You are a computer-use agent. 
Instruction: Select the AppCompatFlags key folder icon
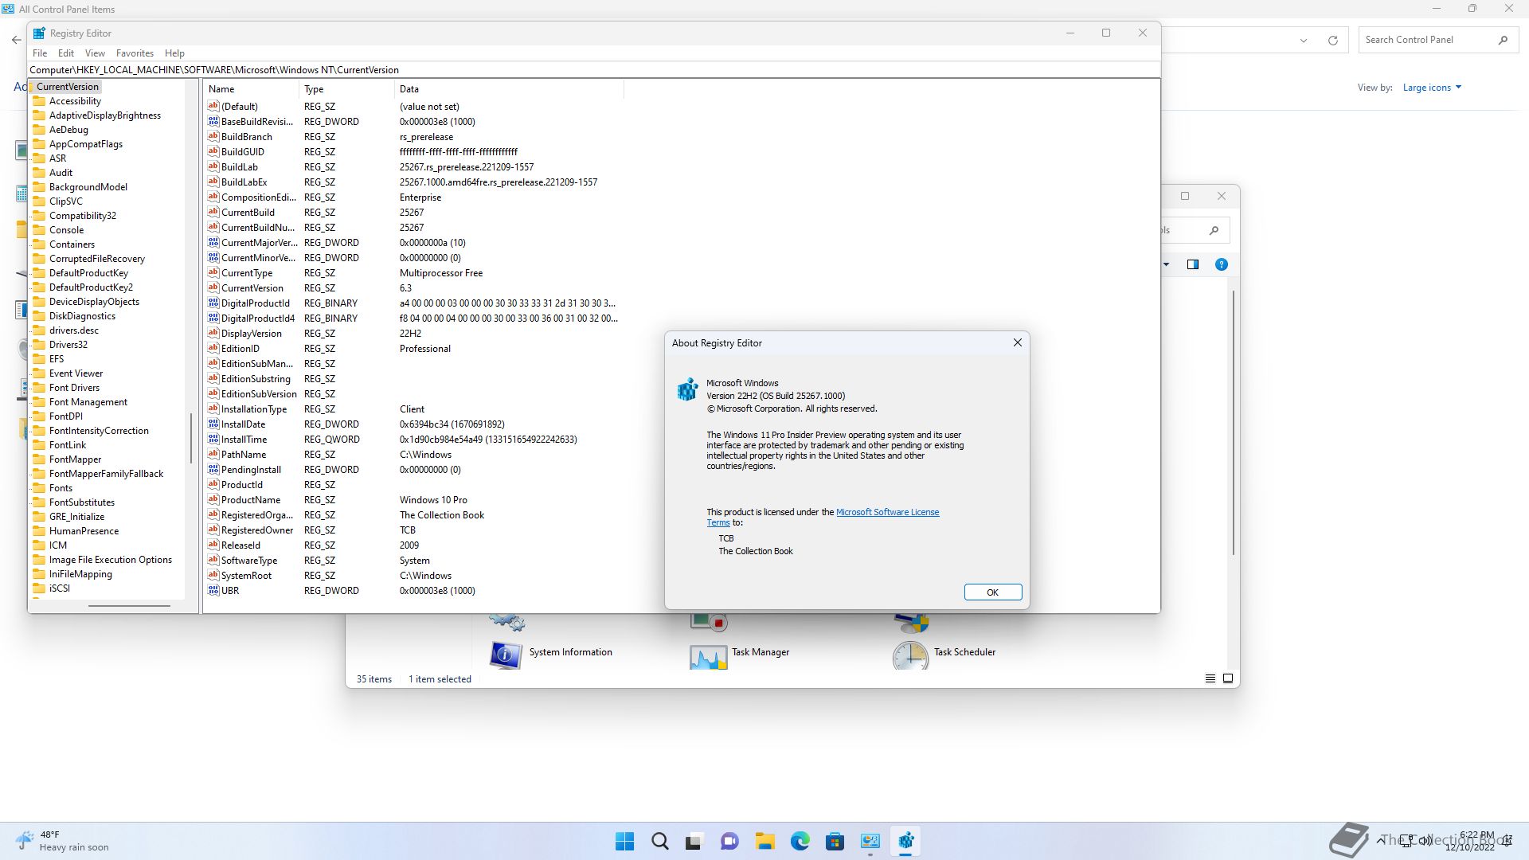pyautogui.click(x=39, y=144)
